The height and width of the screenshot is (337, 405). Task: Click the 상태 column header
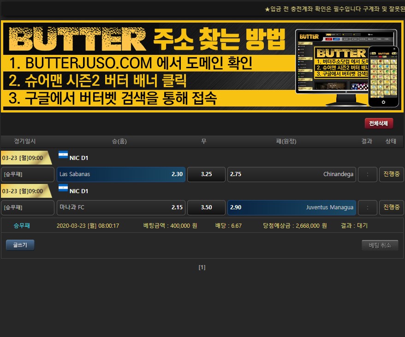coord(391,141)
